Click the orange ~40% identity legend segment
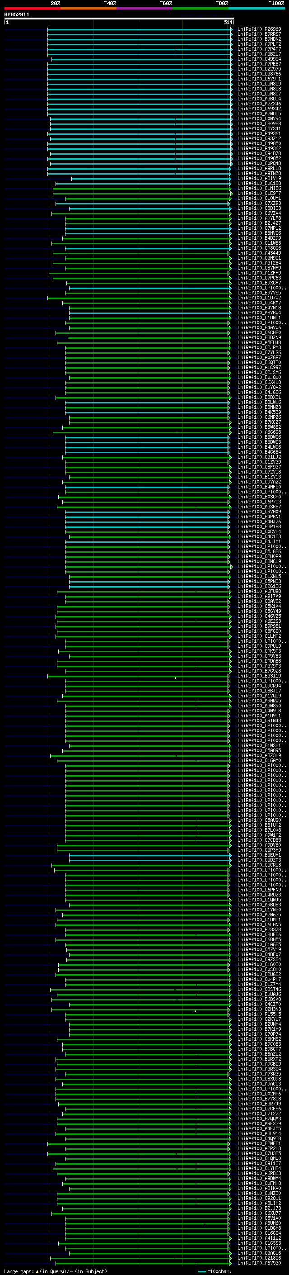Image resolution: width=289 pixels, height=1275 pixels. click(x=89, y=8)
